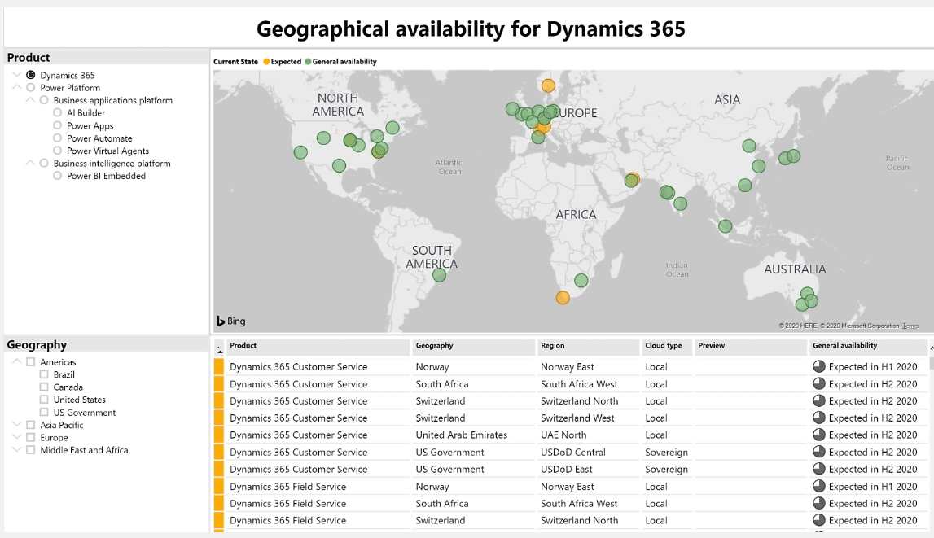This screenshot has width=934, height=538.
Task: Choose the Power Apps radio option
Action: pos(57,125)
